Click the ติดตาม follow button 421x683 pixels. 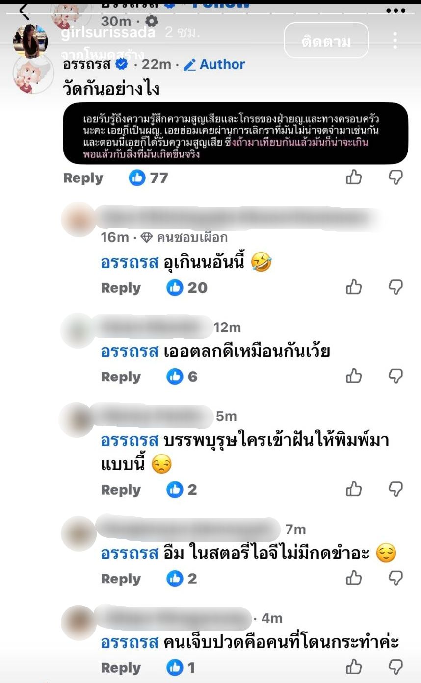point(326,41)
